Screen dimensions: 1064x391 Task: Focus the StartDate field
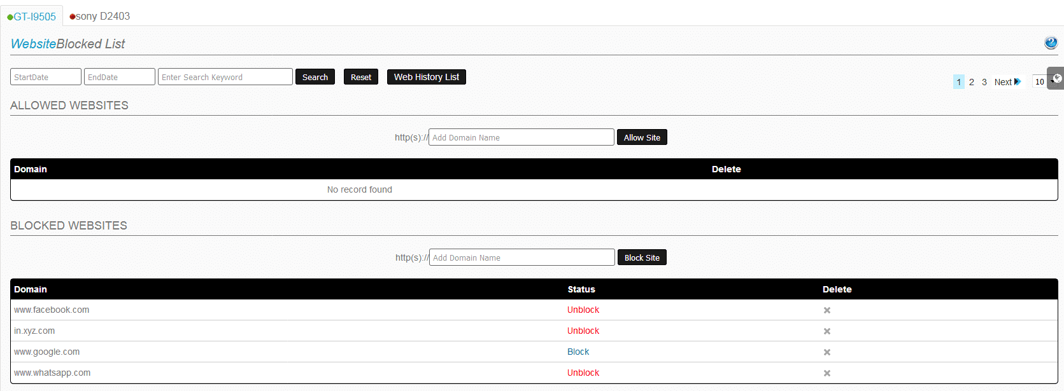pos(46,77)
